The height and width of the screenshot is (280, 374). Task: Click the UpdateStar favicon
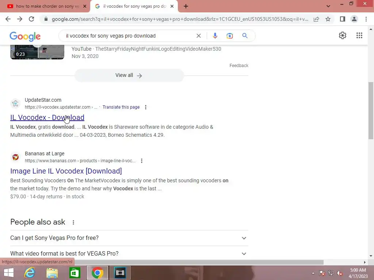[x=15, y=103]
